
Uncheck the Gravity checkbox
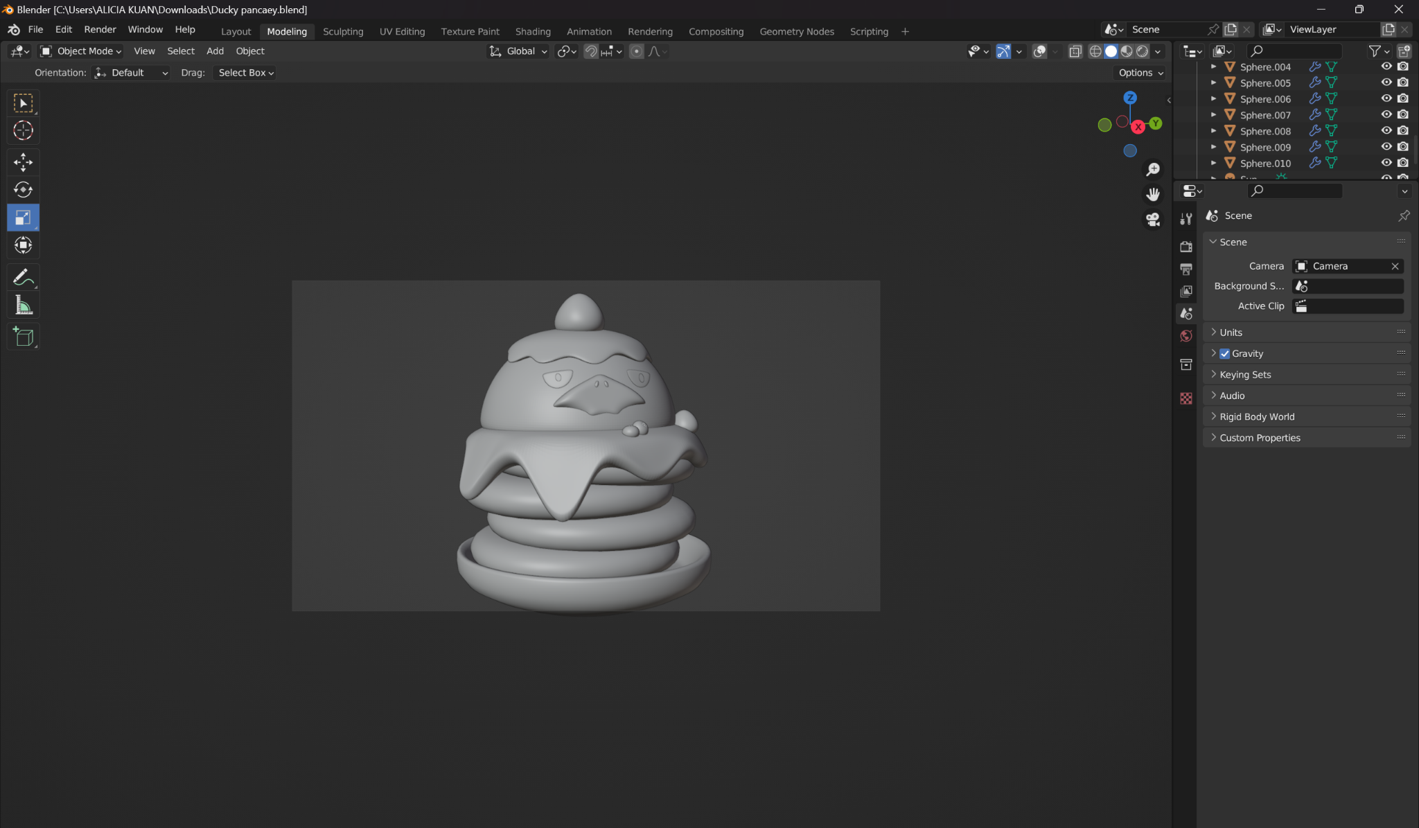pos(1225,353)
